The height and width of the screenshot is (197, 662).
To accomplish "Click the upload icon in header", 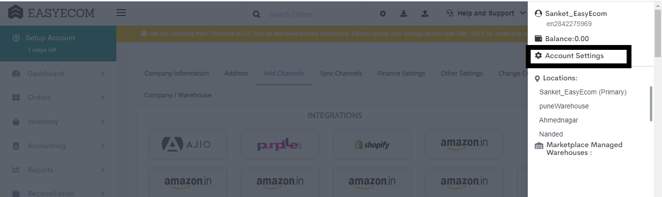I will point(425,14).
